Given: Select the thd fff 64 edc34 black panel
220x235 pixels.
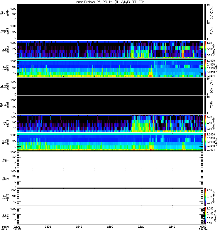Looking at the screenshot, I should pos(110,86).
